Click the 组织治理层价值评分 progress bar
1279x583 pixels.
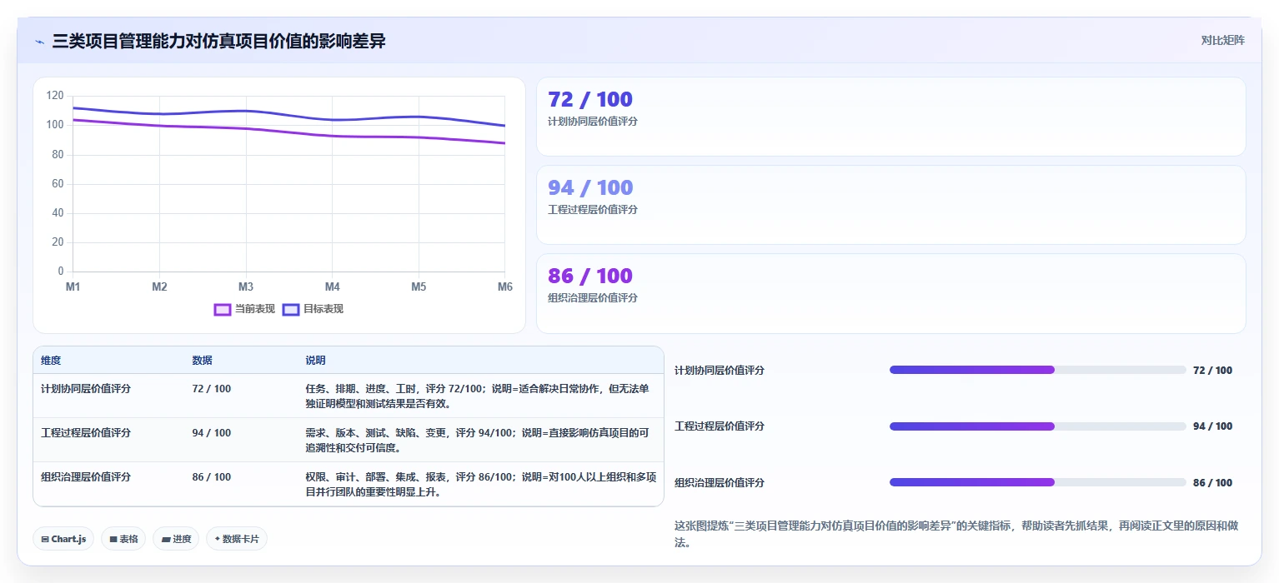[1037, 482]
